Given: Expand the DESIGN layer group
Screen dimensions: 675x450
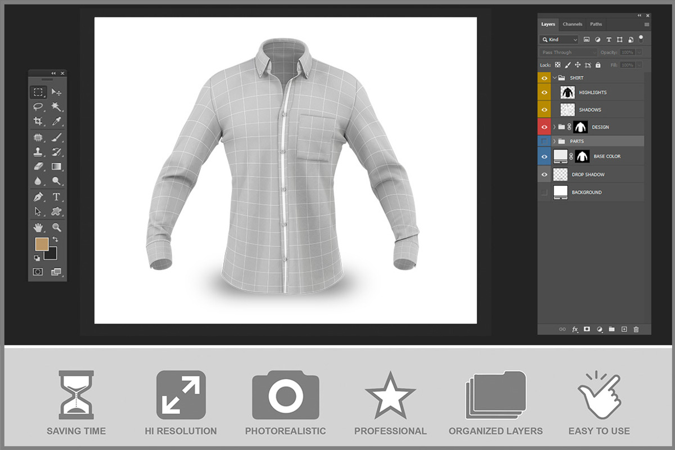Looking at the screenshot, I should click(x=554, y=127).
